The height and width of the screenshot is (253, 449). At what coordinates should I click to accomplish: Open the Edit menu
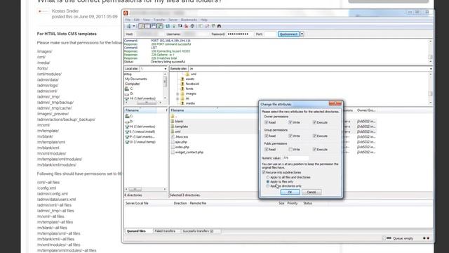137,20
